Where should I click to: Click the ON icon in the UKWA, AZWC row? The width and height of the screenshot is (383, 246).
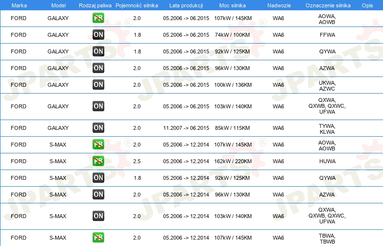pos(98,84)
